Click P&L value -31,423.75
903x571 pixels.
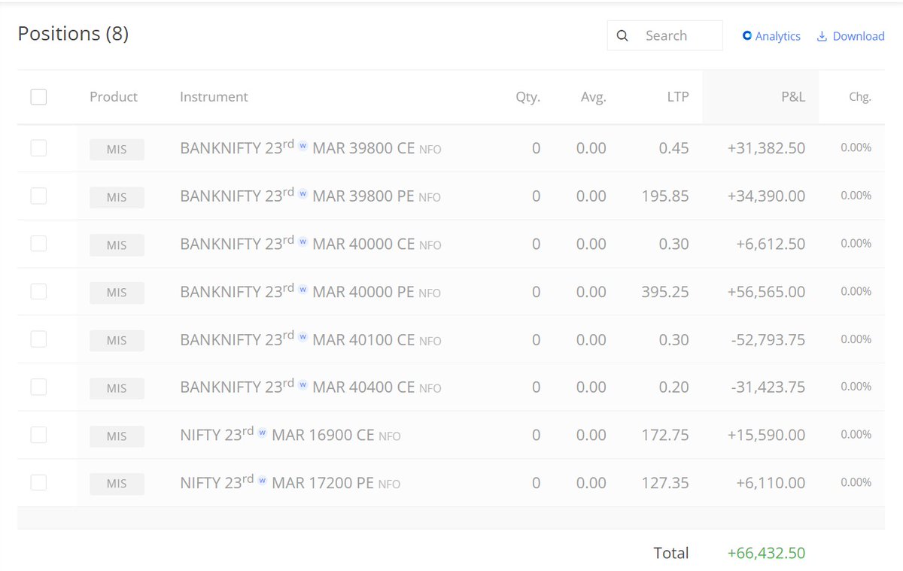click(768, 387)
